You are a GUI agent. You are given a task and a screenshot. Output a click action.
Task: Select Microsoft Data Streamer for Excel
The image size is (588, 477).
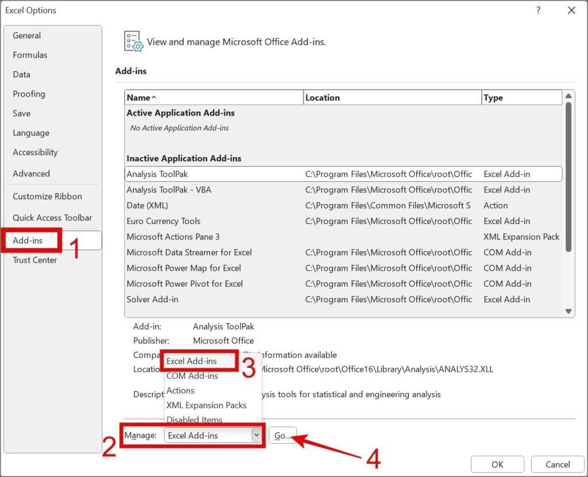(x=343, y=252)
